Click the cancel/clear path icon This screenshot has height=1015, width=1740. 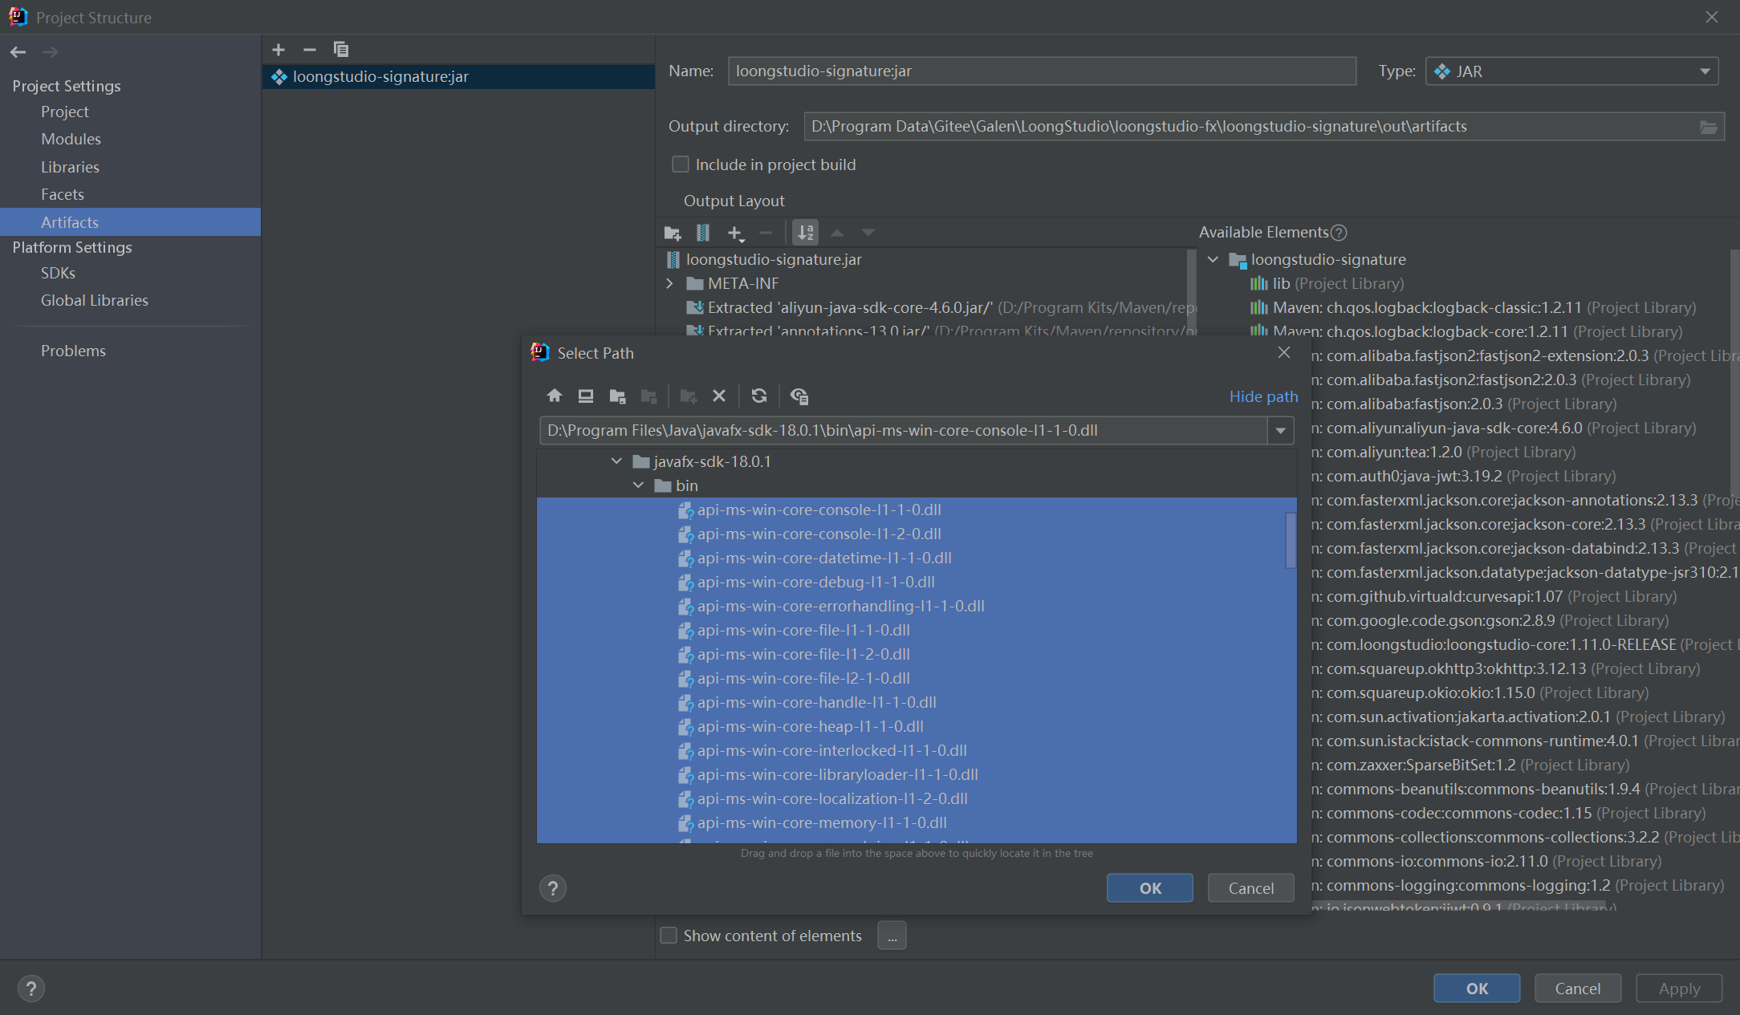click(x=720, y=395)
